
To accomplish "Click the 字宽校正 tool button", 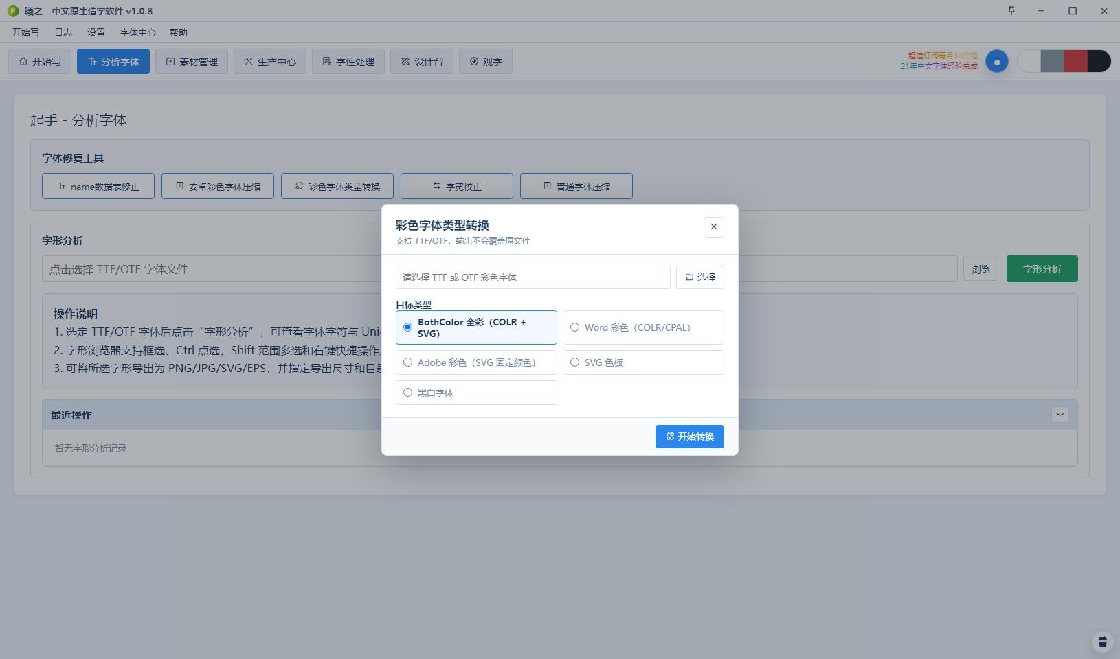I will click(457, 186).
